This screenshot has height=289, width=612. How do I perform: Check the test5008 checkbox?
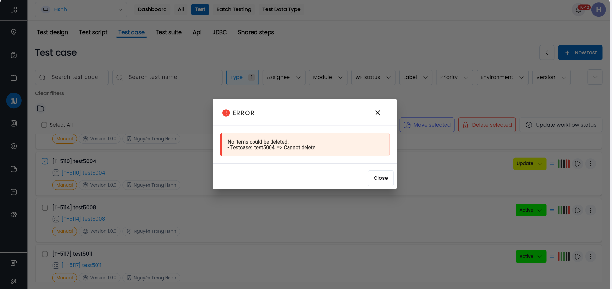[x=45, y=208]
